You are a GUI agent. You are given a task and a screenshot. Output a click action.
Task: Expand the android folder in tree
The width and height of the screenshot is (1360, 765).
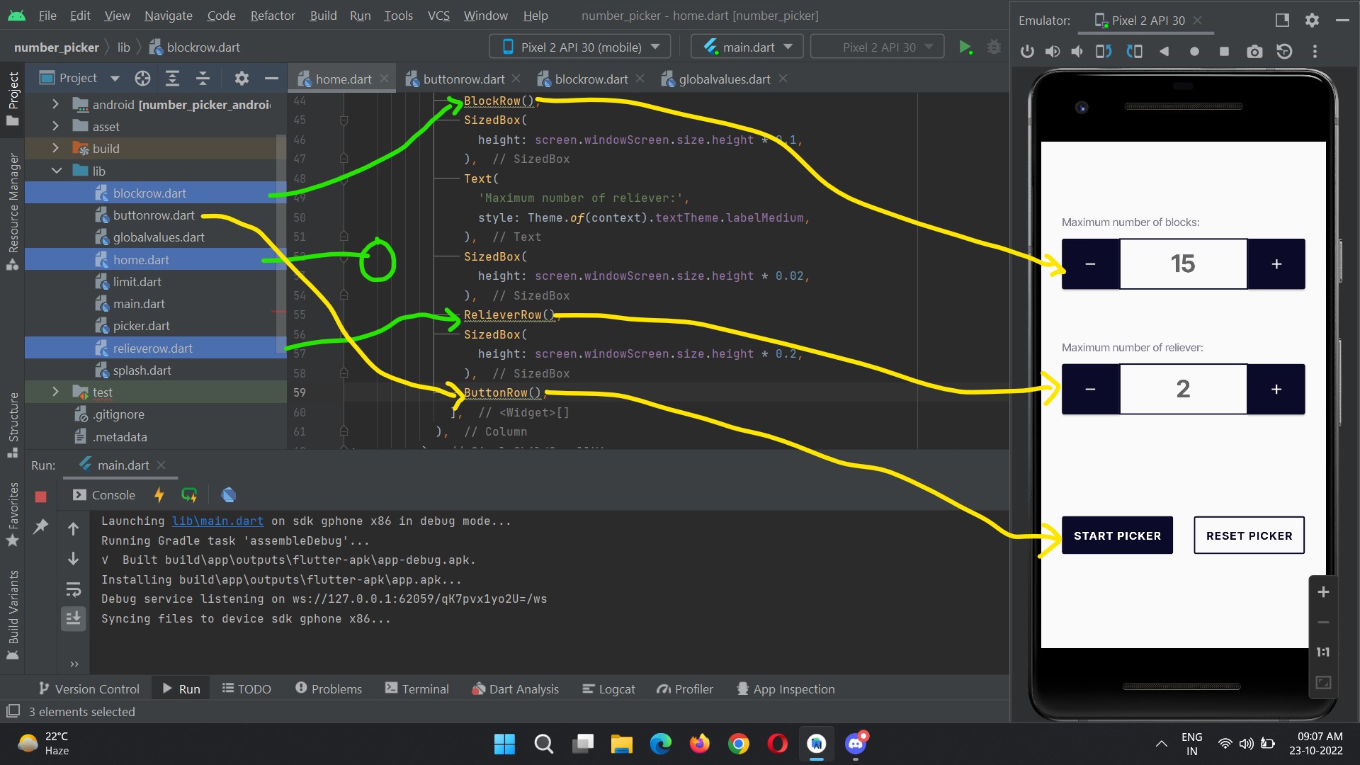click(56, 104)
